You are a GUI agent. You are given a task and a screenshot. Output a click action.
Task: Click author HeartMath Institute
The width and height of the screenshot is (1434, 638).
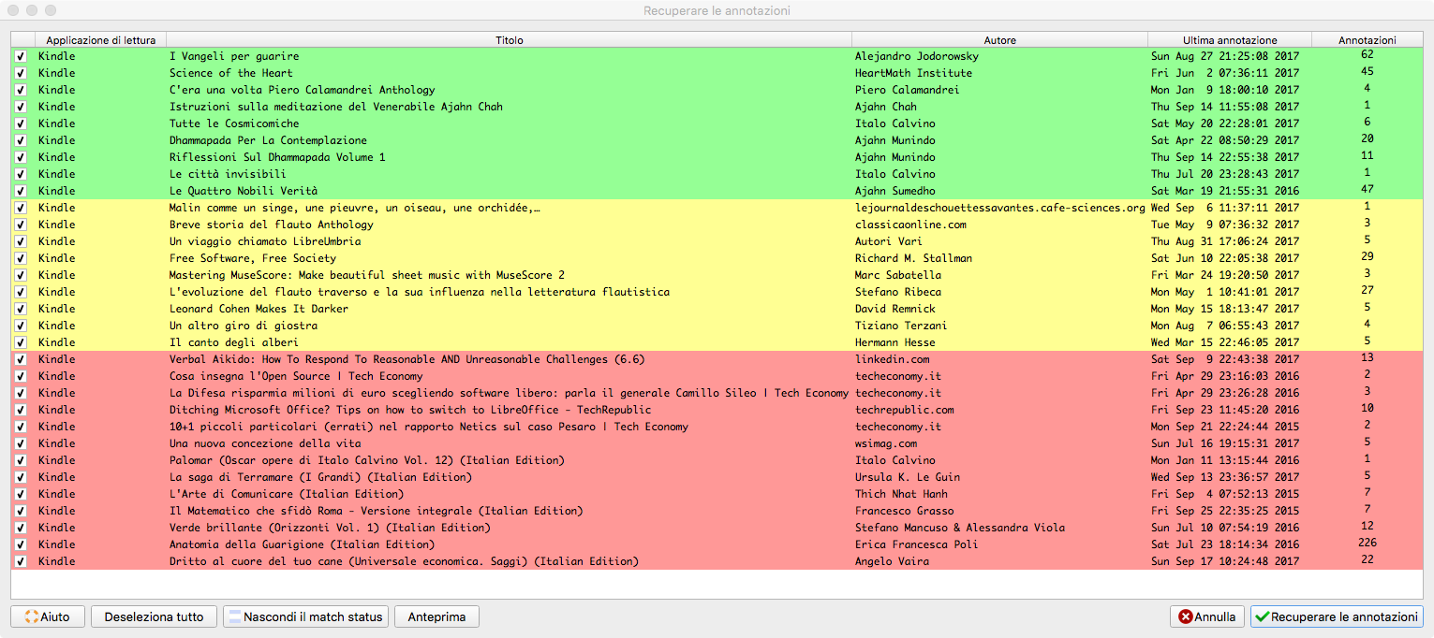[913, 73]
